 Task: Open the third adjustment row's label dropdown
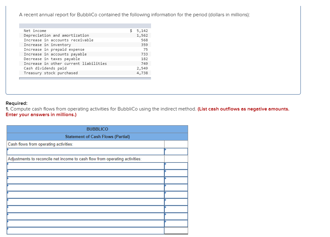coord(85,180)
